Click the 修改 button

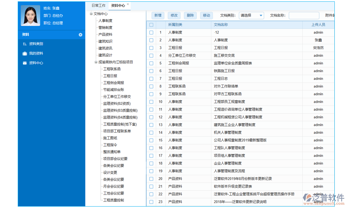point(174,15)
